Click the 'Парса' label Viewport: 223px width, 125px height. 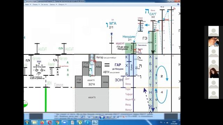(59, 85)
